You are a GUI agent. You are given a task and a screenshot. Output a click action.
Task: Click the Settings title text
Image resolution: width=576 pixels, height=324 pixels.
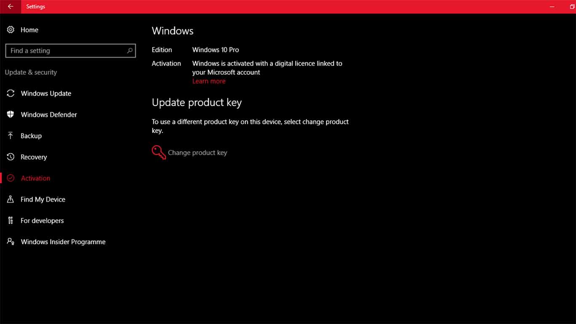(x=35, y=6)
